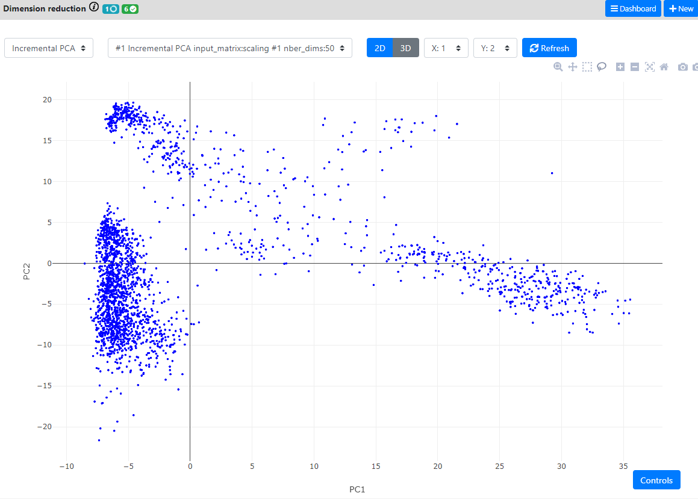
Task: Open the X axis component dropdown
Action: click(x=446, y=48)
